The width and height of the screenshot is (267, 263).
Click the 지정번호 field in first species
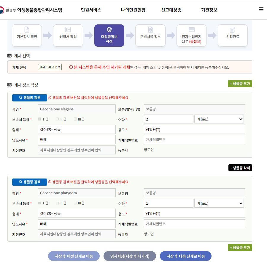click(x=77, y=150)
